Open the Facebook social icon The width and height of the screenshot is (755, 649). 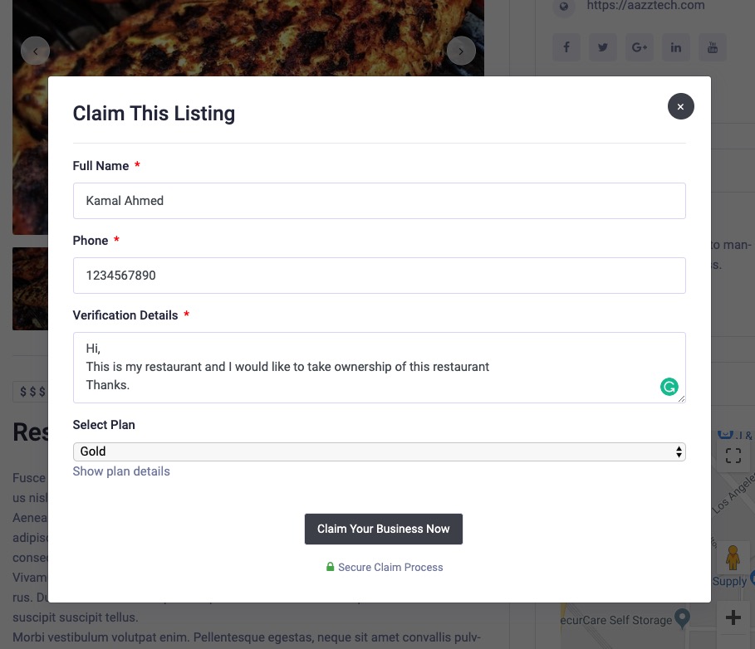566,47
